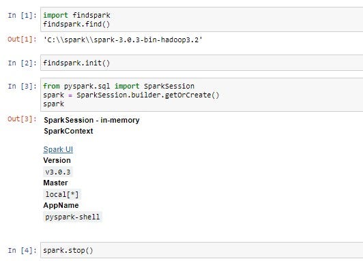Click the spark path output string

(123, 40)
